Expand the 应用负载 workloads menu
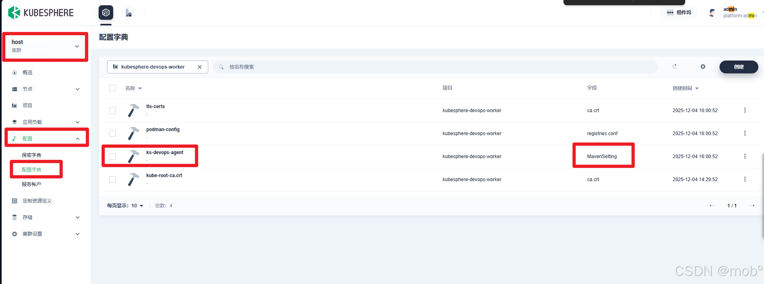Screen dimensions: 764x284 tap(45, 122)
